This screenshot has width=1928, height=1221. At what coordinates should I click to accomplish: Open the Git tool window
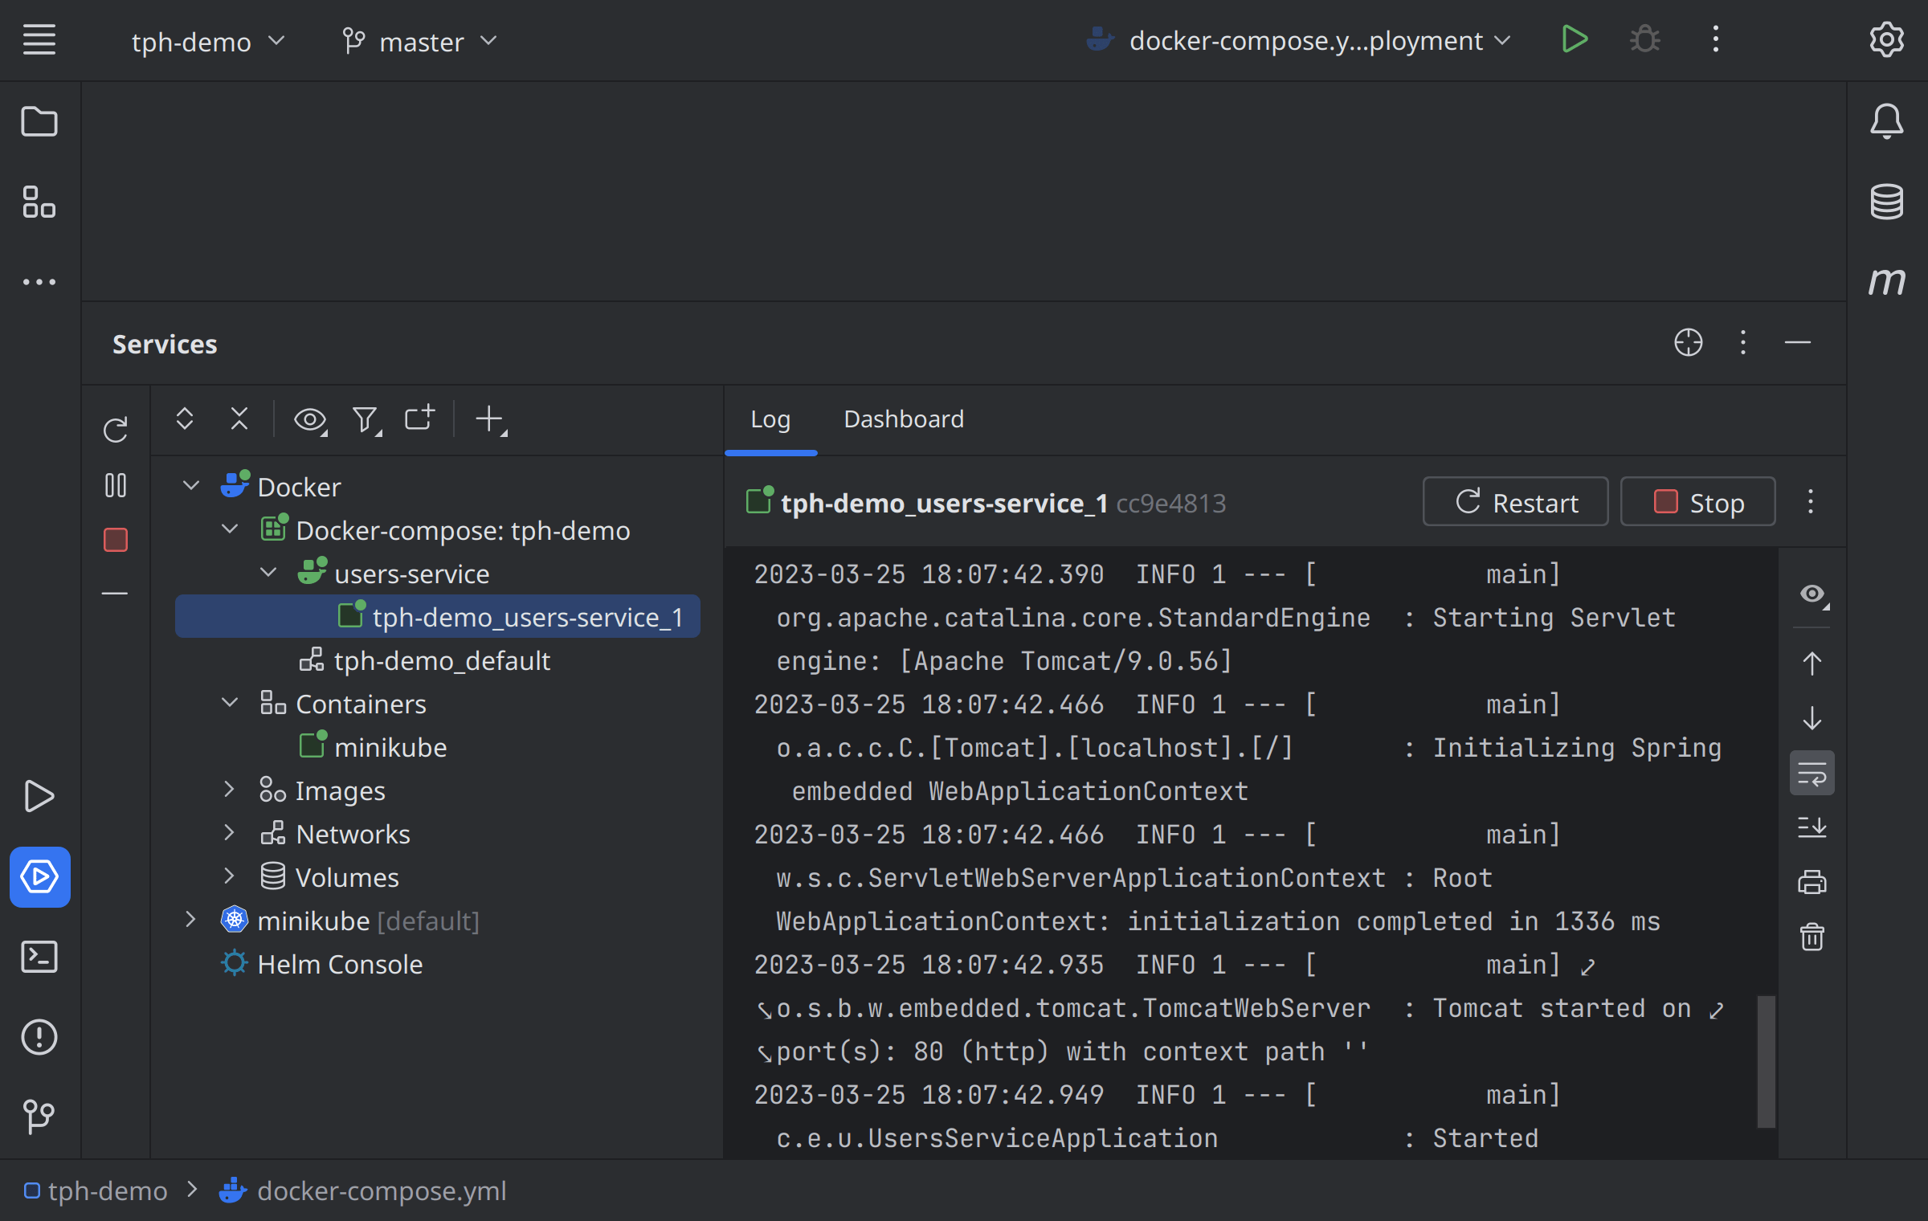(x=39, y=1115)
